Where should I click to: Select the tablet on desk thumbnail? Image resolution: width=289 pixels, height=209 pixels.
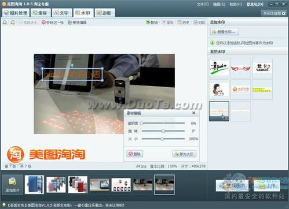tap(99, 184)
